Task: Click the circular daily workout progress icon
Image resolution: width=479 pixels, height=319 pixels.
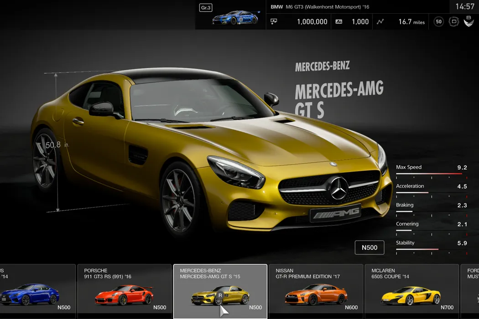Action: click(x=453, y=21)
